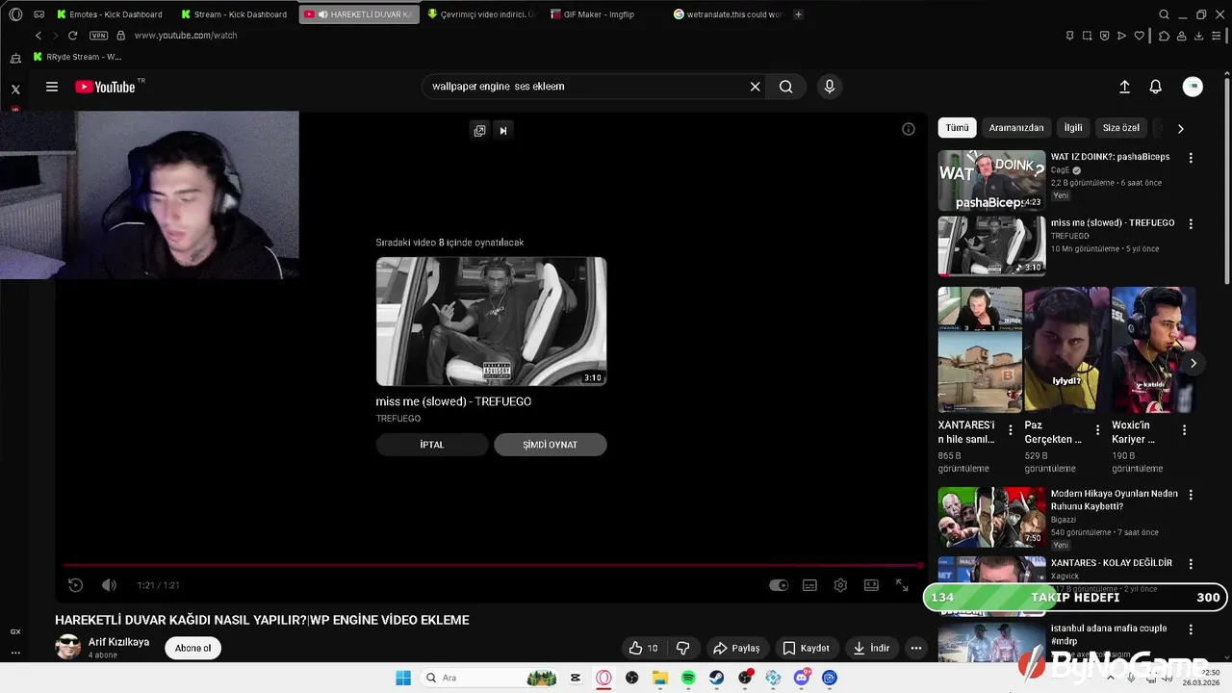
Task: Select the Tümü filter chip
Action: [x=957, y=128]
